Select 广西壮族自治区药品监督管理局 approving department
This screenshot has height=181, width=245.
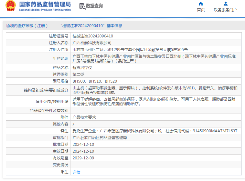(x=100, y=138)
